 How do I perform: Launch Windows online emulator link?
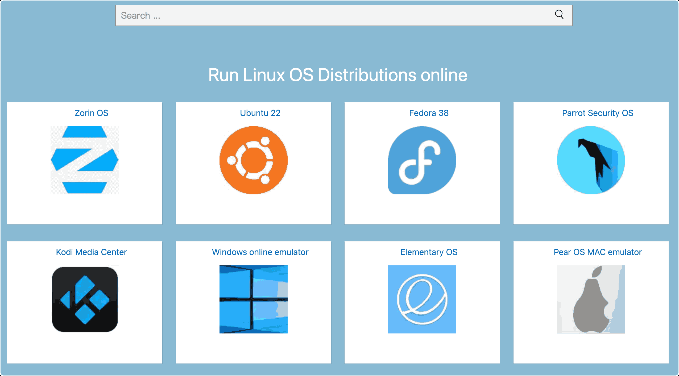[x=260, y=252]
